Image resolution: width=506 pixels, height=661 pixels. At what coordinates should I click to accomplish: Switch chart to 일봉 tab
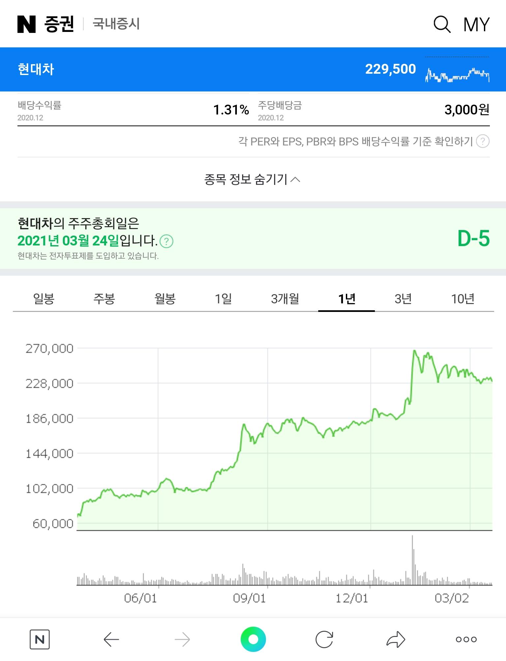click(x=43, y=299)
